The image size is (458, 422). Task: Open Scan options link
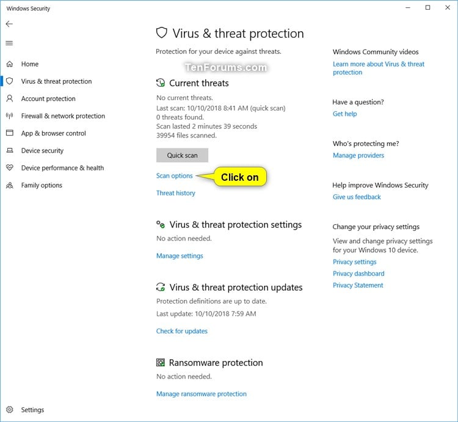(x=175, y=176)
